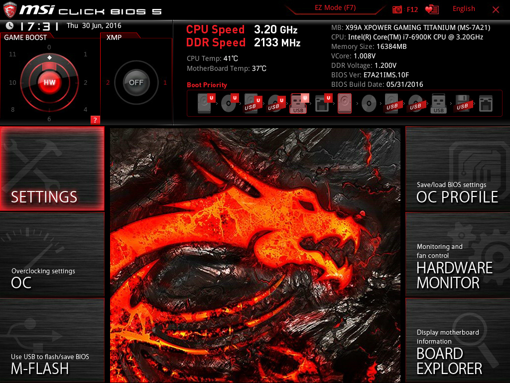The height and width of the screenshot is (383, 510).
Task: Select the UEFI network boot device icon
Action: 323,104
